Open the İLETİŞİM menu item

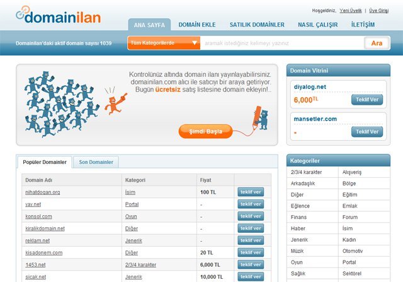click(x=363, y=25)
